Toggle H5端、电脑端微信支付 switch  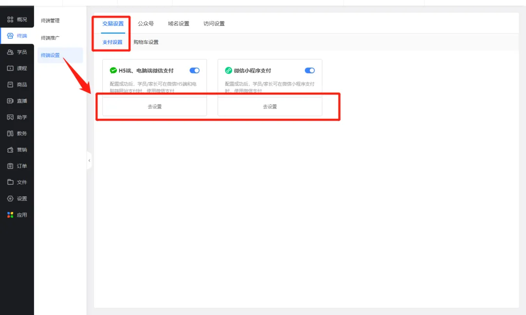click(194, 70)
